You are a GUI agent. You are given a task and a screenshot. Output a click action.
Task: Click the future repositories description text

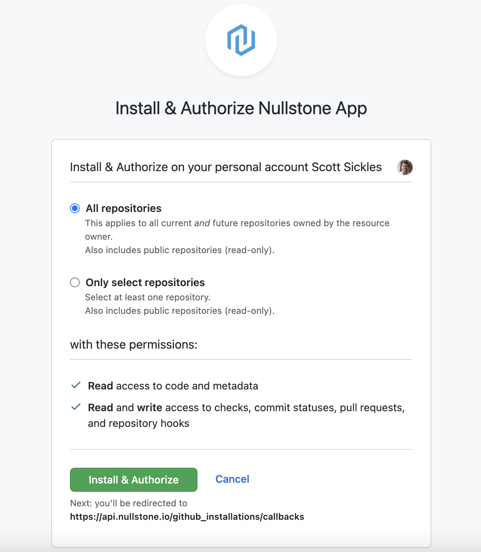[237, 223]
